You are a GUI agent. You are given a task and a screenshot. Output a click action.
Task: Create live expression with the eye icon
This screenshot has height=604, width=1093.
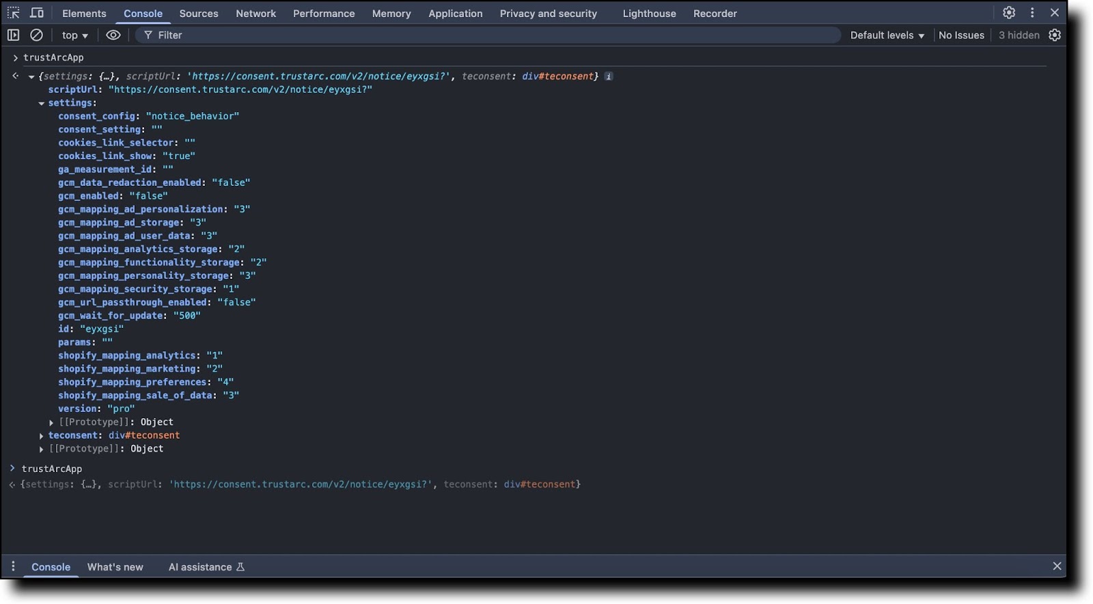(x=113, y=35)
